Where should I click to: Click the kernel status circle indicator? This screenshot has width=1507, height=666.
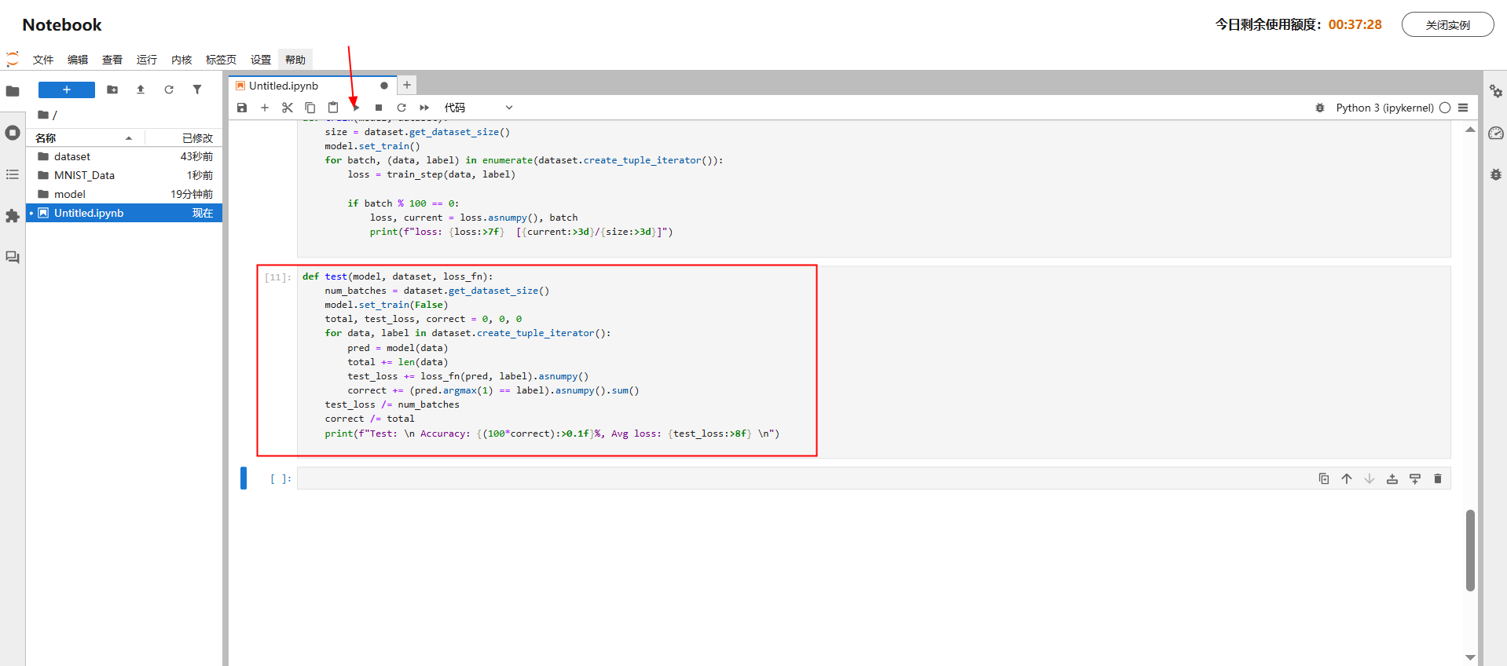pyautogui.click(x=1445, y=108)
